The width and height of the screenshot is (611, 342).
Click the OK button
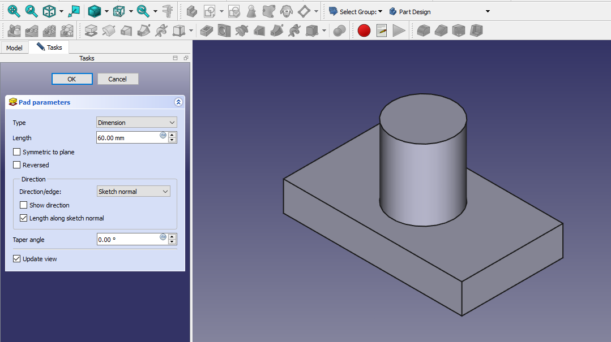point(72,79)
